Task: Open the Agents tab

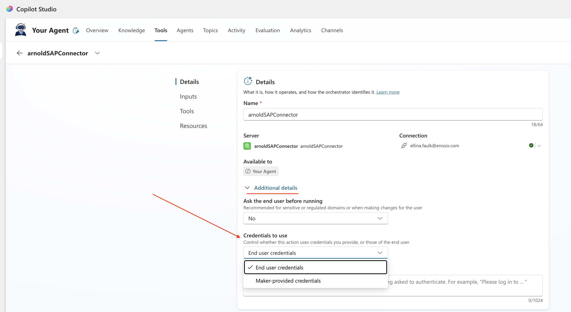Action: (x=185, y=30)
